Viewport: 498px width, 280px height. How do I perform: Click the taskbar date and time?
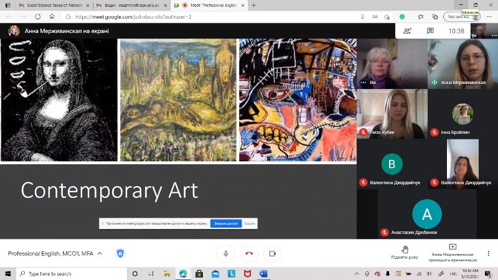pos(470,274)
